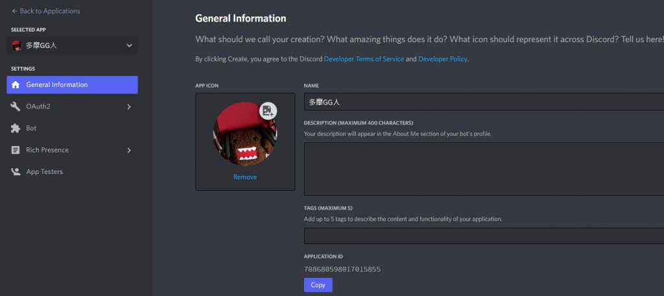Open General Information settings page

pos(73,85)
